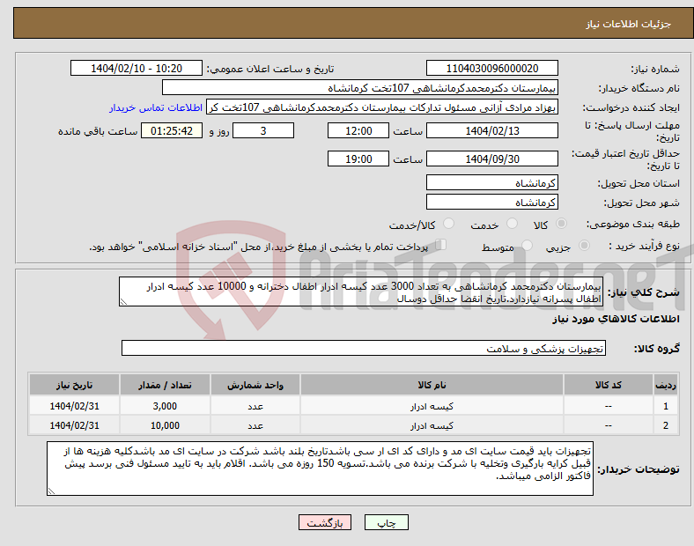
Task: Select the کالا/خدمت radio button
Action: pos(448,224)
